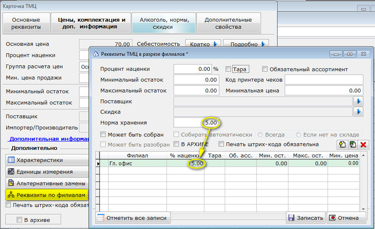Click % наценки cell 5.00 in Гл. офис row

(x=185, y=164)
